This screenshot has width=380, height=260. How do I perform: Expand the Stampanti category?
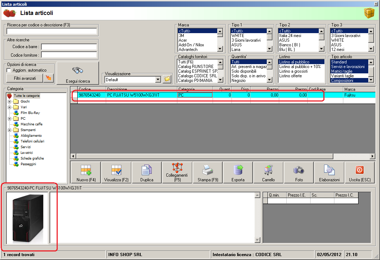(10, 130)
